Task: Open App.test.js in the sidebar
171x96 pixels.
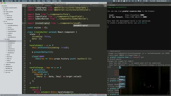Action: click(x=9, y=57)
